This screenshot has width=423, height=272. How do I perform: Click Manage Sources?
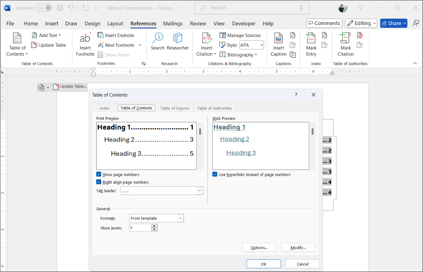point(240,35)
